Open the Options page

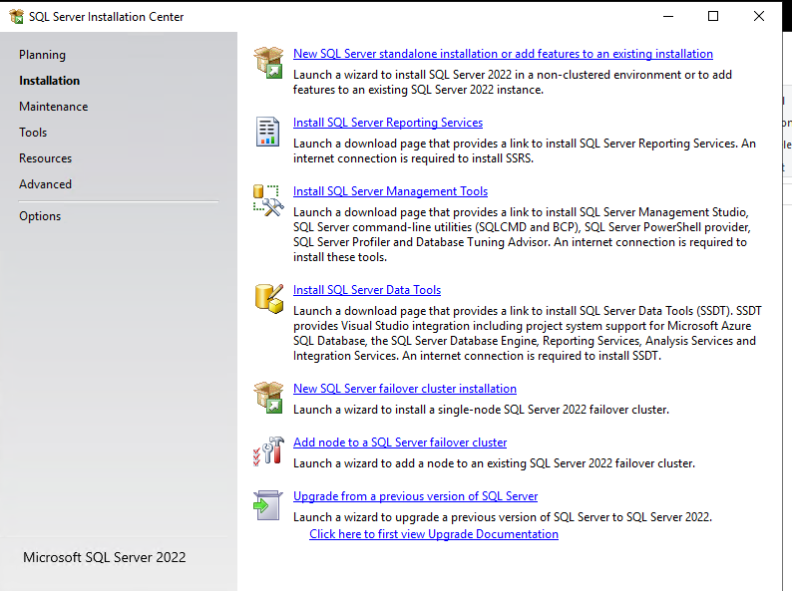point(40,216)
